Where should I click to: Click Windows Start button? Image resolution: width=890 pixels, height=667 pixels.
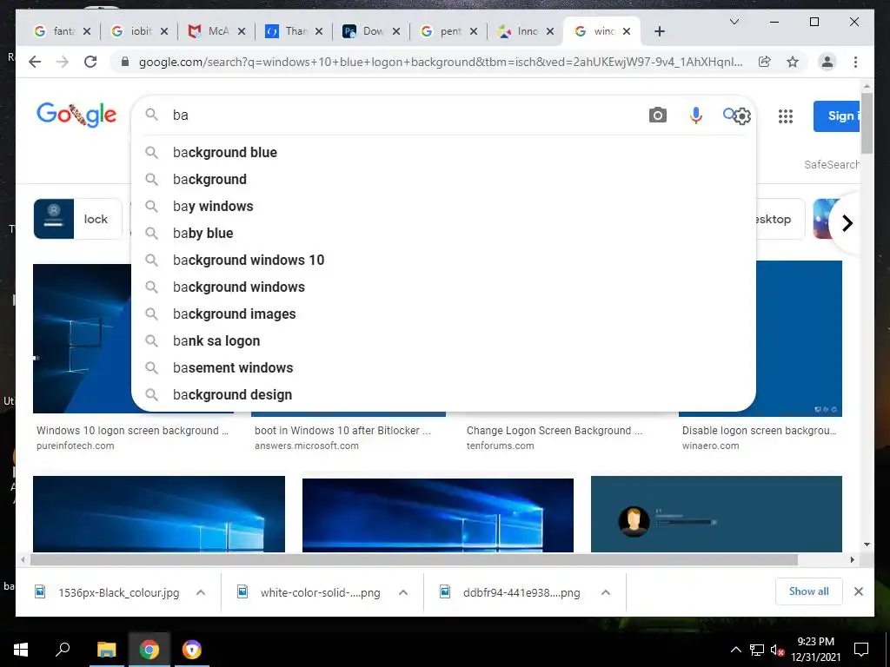21,650
